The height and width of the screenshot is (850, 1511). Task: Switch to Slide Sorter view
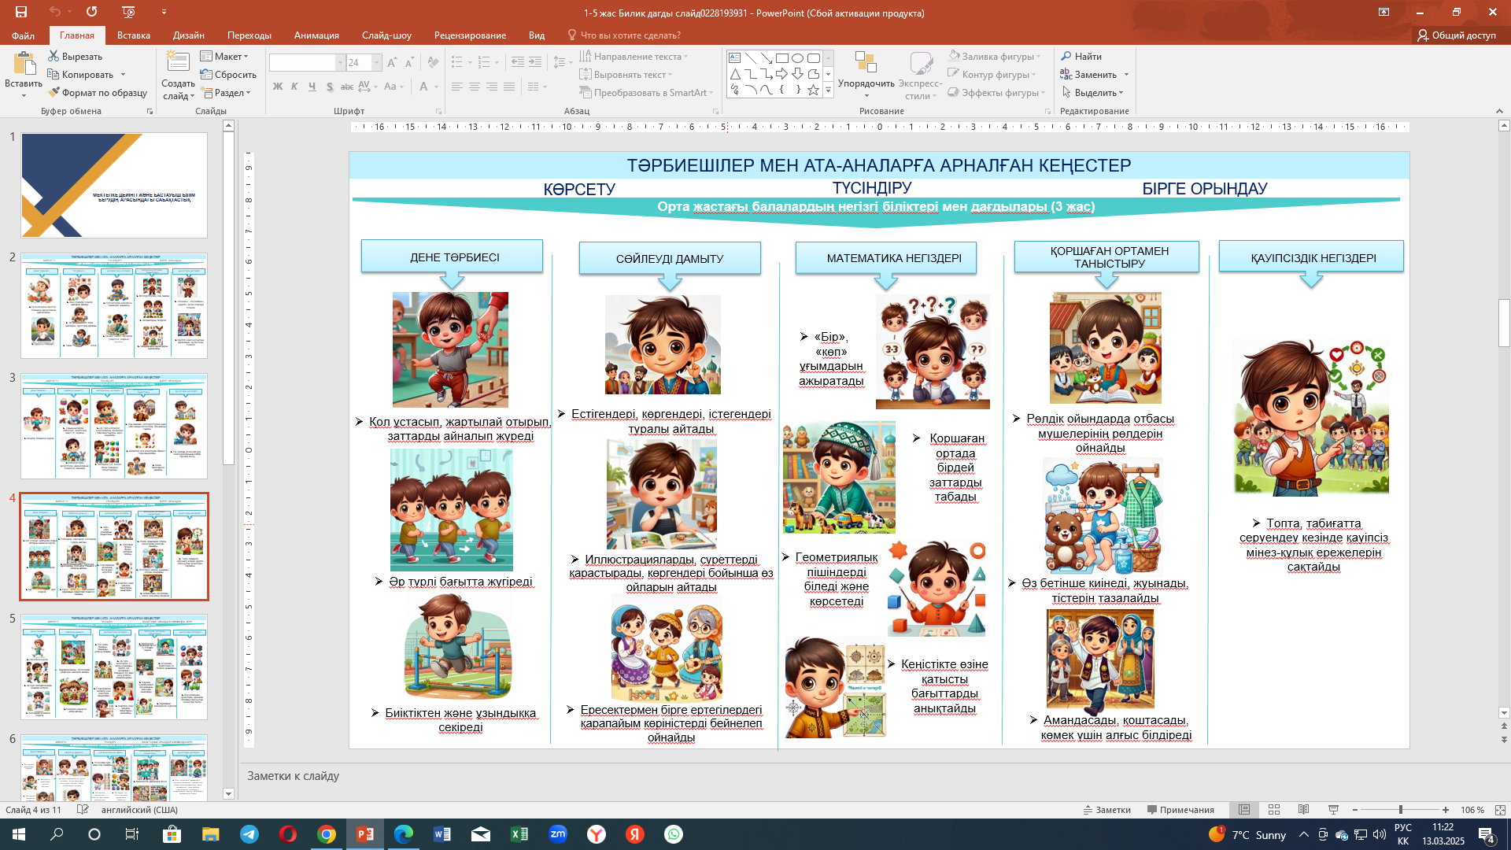click(x=1273, y=810)
